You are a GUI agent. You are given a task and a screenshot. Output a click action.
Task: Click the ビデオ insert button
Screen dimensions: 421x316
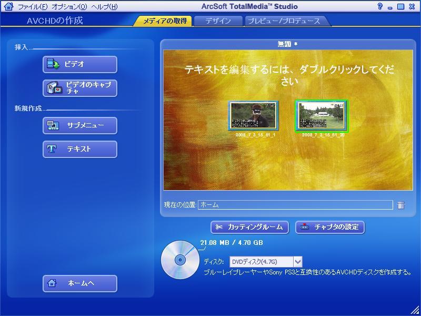click(x=80, y=64)
